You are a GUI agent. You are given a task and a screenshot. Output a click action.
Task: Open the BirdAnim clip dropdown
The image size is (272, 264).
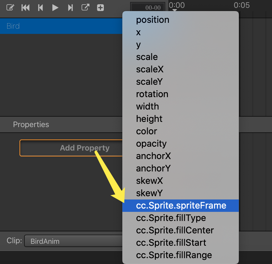click(x=74, y=241)
